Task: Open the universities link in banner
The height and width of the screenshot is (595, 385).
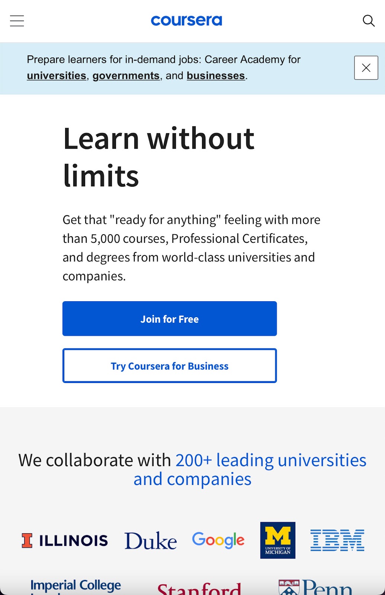Action: pyautogui.click(x=57, y=75)
